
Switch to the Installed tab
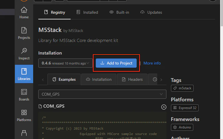coord(87,12)
